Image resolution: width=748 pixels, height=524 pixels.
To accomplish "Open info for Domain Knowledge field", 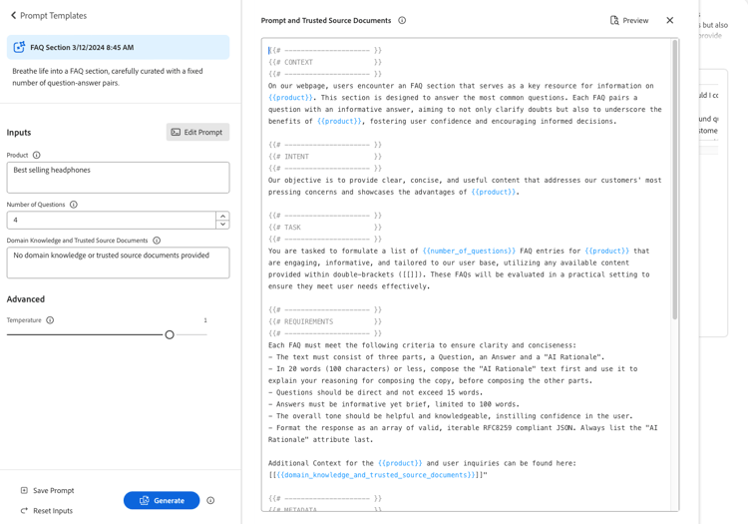I will pyautogui.click(x=157, y=241).
